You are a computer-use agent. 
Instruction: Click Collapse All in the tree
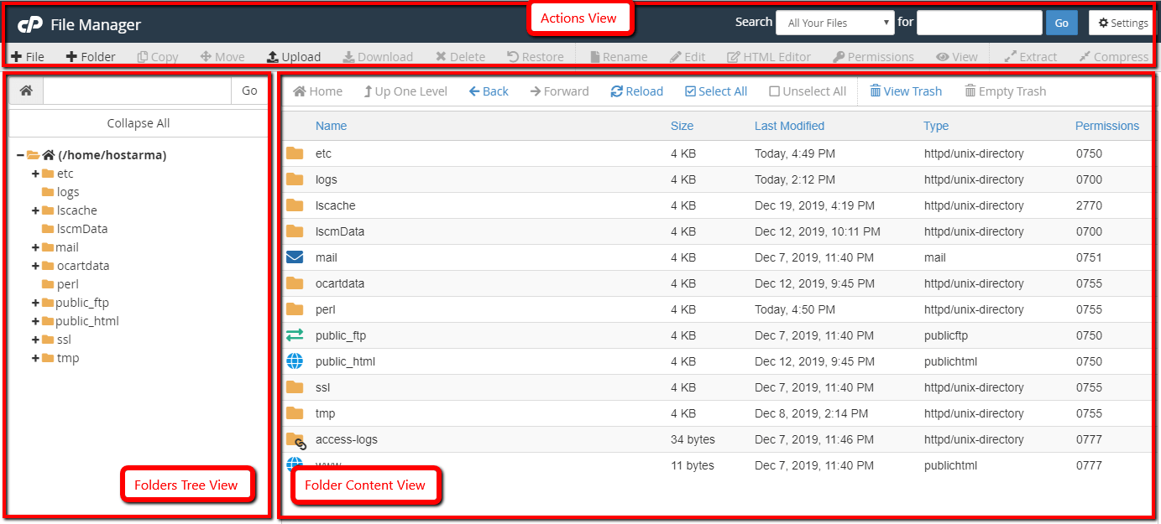pos(139,123)
